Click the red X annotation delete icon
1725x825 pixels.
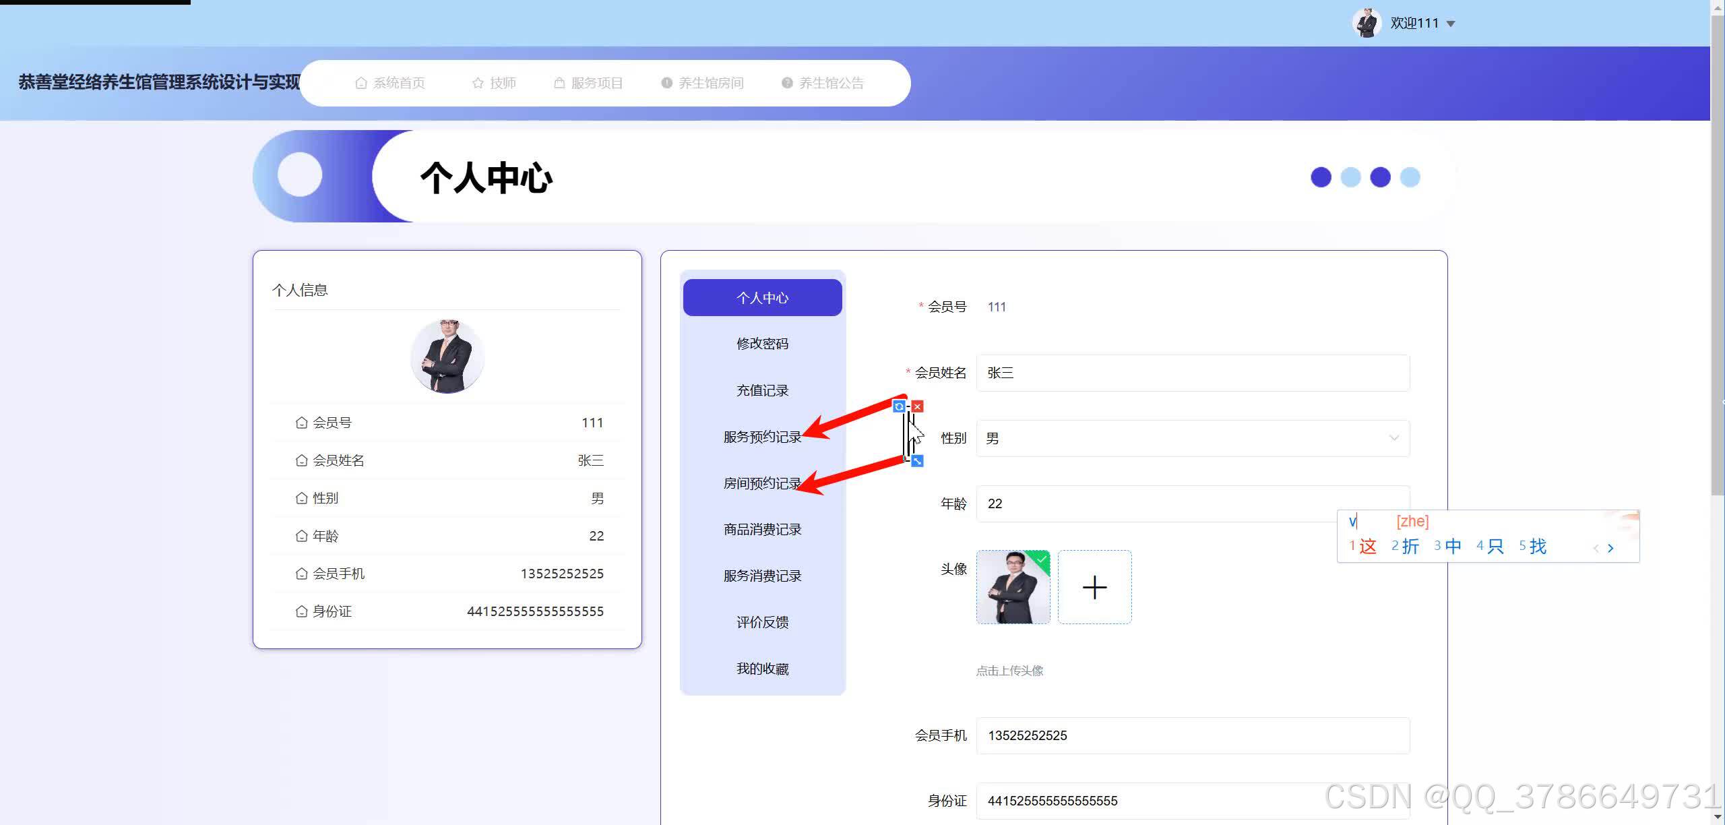tap(918, 406)
